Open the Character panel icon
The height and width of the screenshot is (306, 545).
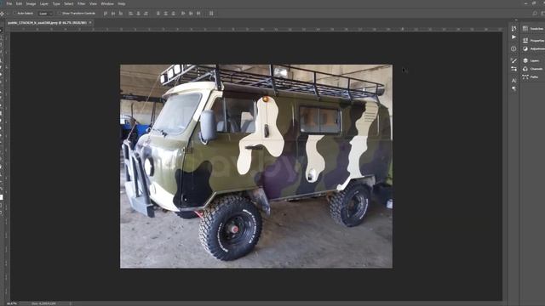pyautogui.click(x=513, y=81)
